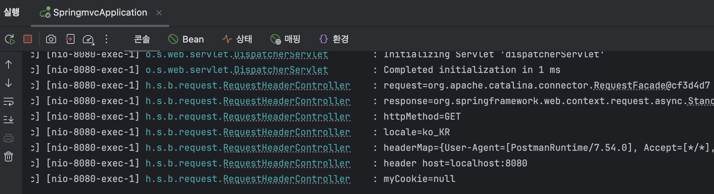
Task: Toggle scroll to end of console
Action: (x=9, y=120)
